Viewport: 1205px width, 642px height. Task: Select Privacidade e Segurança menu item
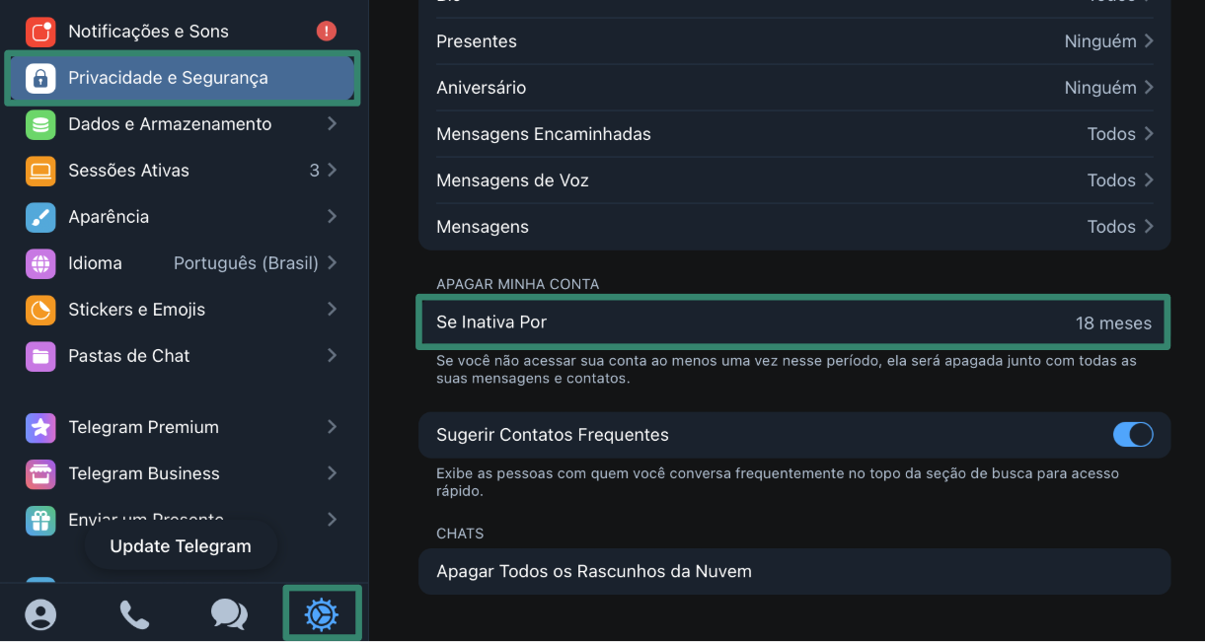point(183,78)
